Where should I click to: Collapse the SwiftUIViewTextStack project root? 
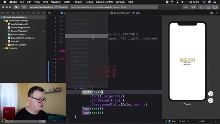coord(2,17)
